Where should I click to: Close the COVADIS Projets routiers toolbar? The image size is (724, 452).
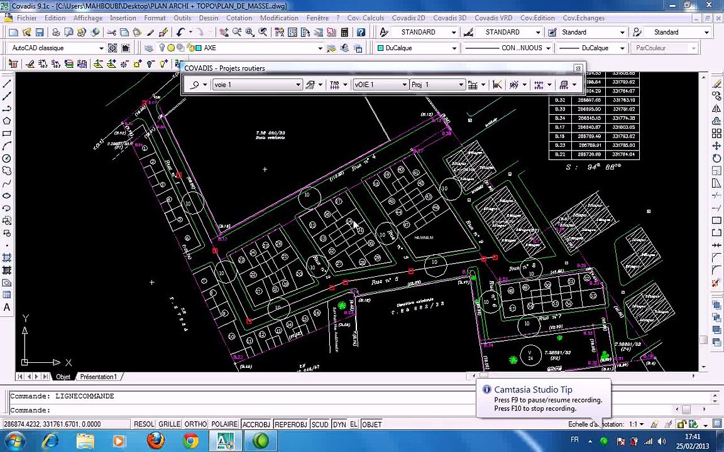coord(578,68)
